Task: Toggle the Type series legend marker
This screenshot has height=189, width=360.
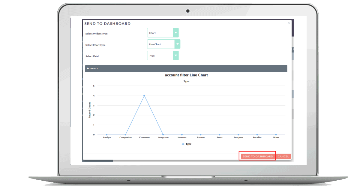Action: click(x=183, y=144)
